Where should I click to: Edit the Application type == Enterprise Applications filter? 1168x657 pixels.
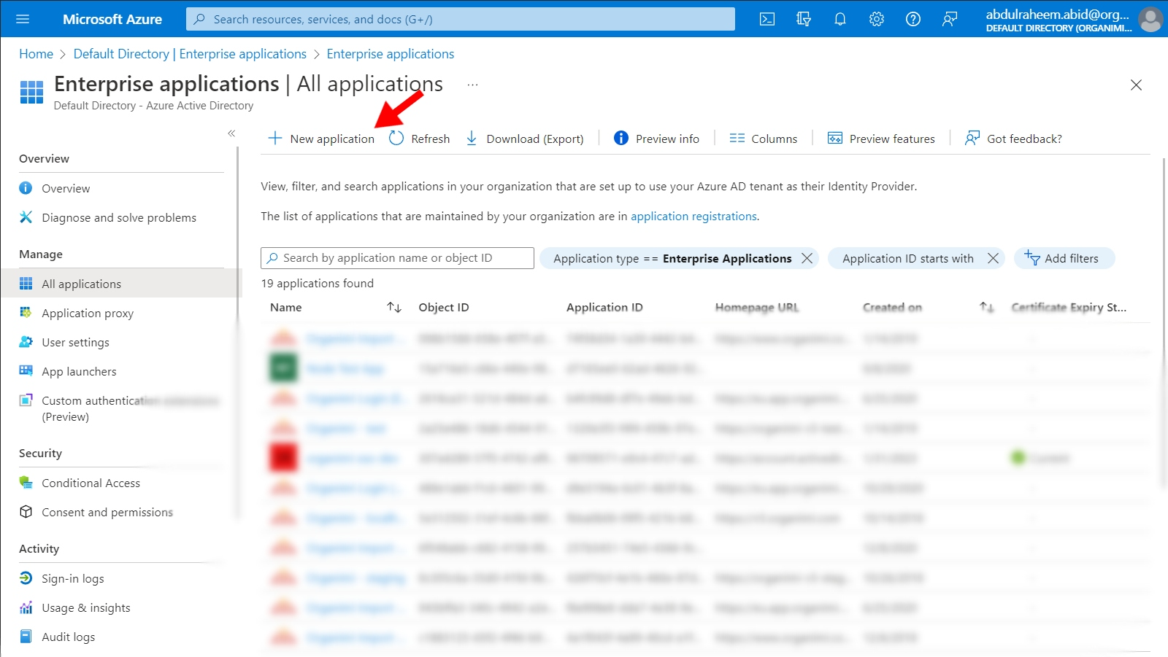click(x=672, y=258)
